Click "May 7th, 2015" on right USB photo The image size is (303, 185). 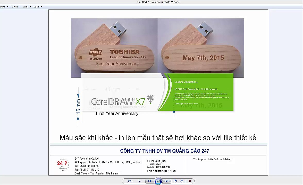tap(203, 58)
